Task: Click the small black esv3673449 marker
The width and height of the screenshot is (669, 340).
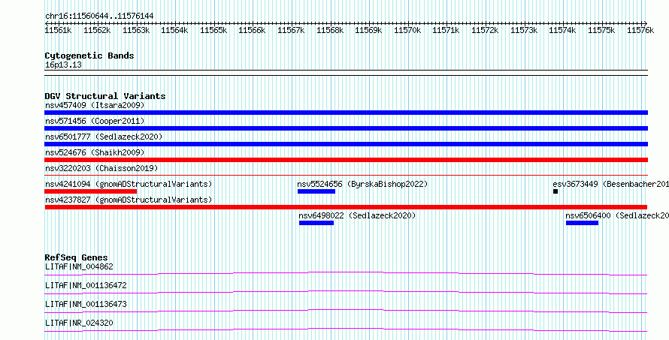Action: pyautogui.click(x=555, y=191)
